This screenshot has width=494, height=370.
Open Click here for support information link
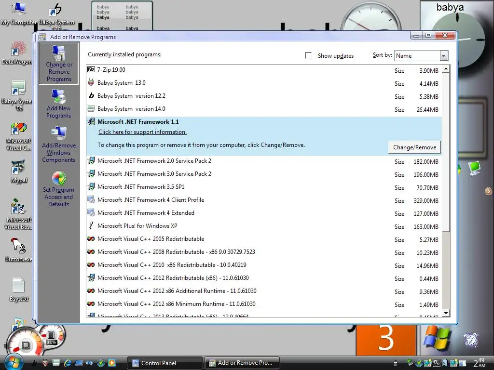[142, 132]
